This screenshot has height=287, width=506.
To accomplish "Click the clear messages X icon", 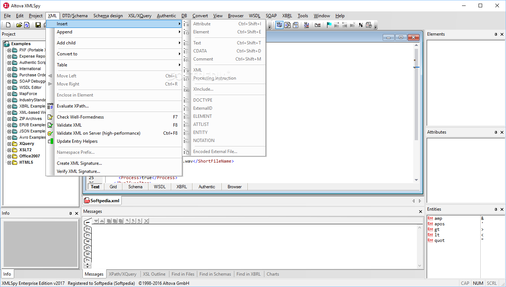I will [x=146, y=221].
